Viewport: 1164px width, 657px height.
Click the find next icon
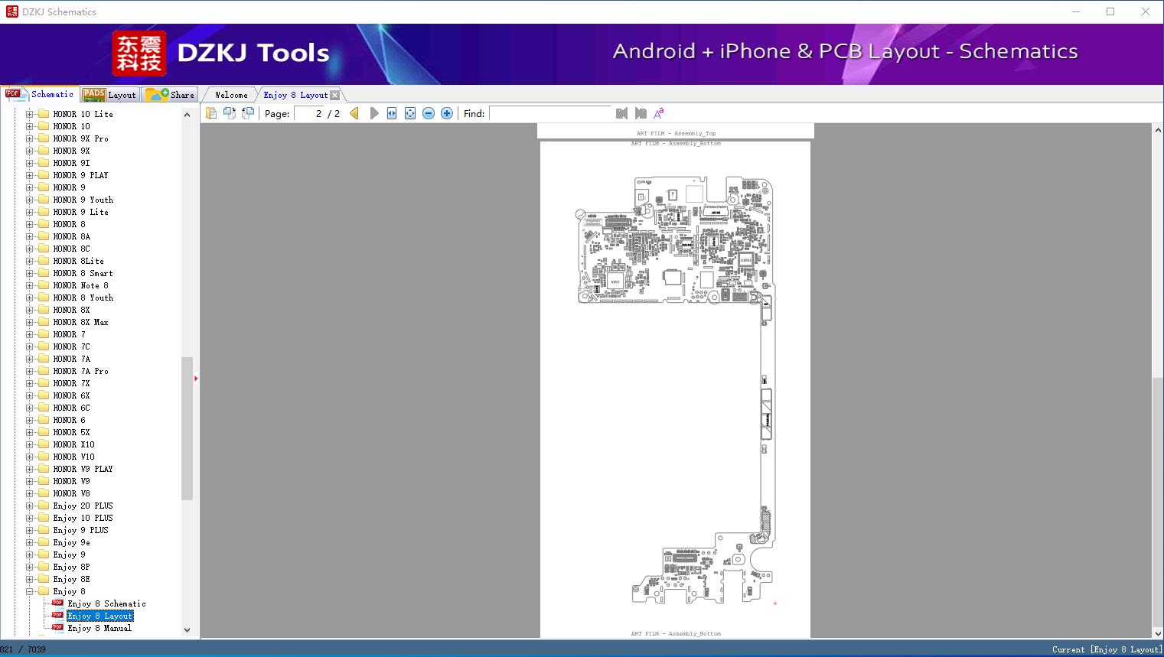(x=641, y=113)
